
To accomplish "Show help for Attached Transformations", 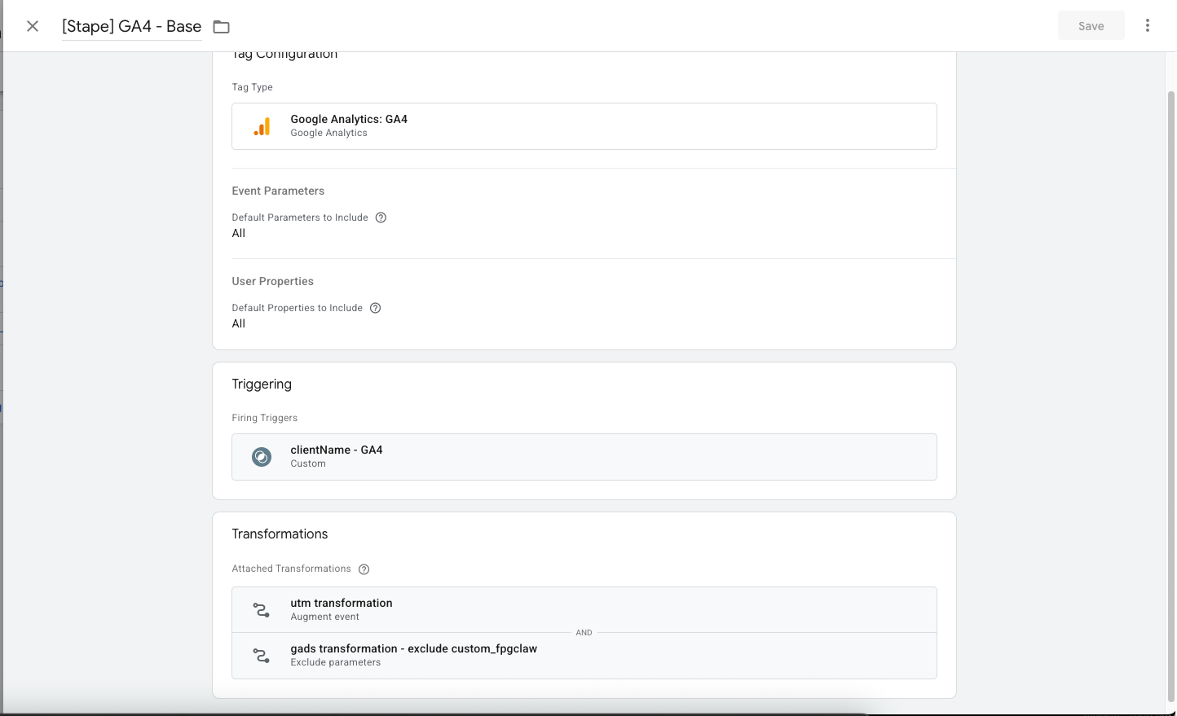I will (364, 569).
